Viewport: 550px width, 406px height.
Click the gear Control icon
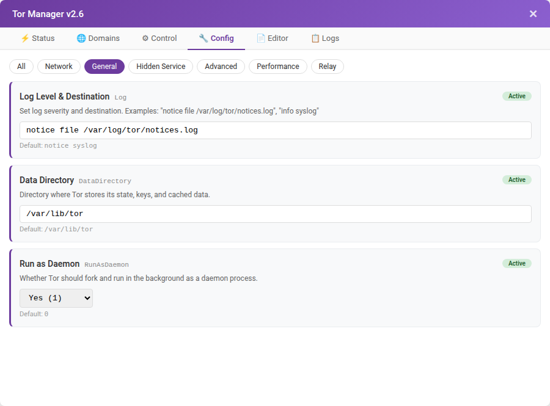[145, 38]
